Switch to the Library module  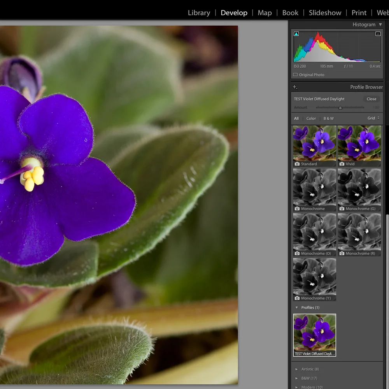pos(199,12)
